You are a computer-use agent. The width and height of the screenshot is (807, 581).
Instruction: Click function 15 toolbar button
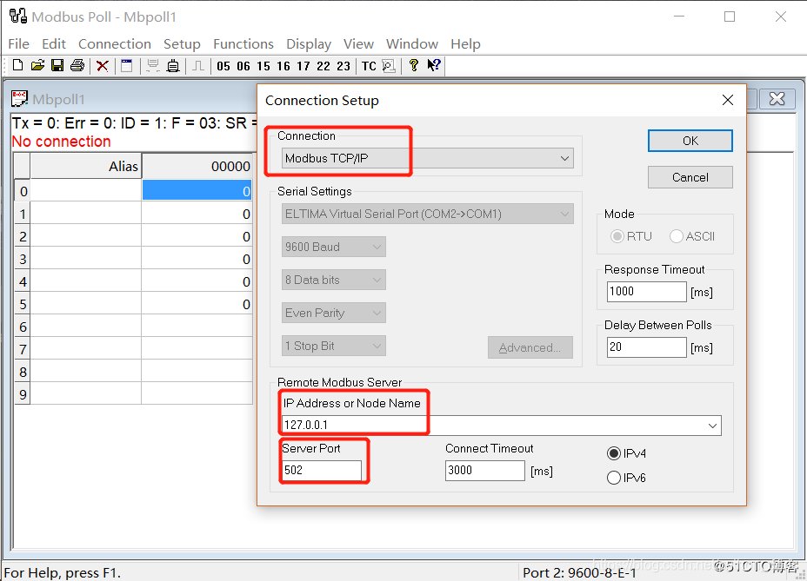[x=263, y=66]
